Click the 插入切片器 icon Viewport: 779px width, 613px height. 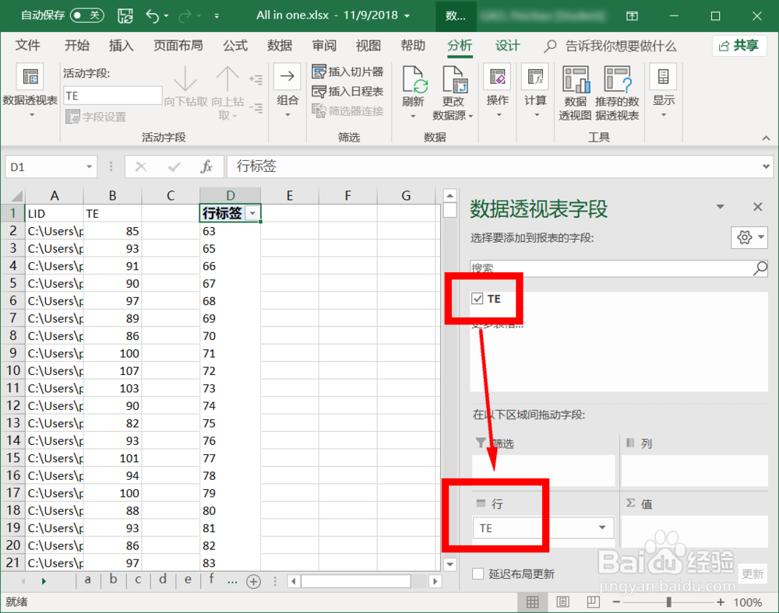tap(319, 72)
